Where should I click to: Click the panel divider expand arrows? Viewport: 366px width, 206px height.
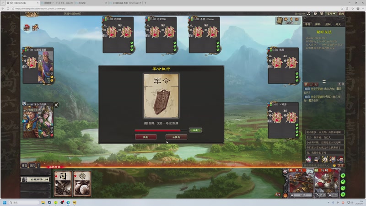click(x=324, y=81)
